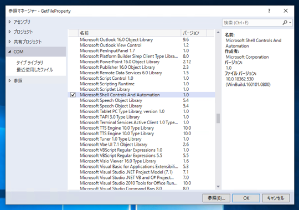Click the list scrollbar down arrow
This screenshot has width=299, height=210.
pos(218,187)
